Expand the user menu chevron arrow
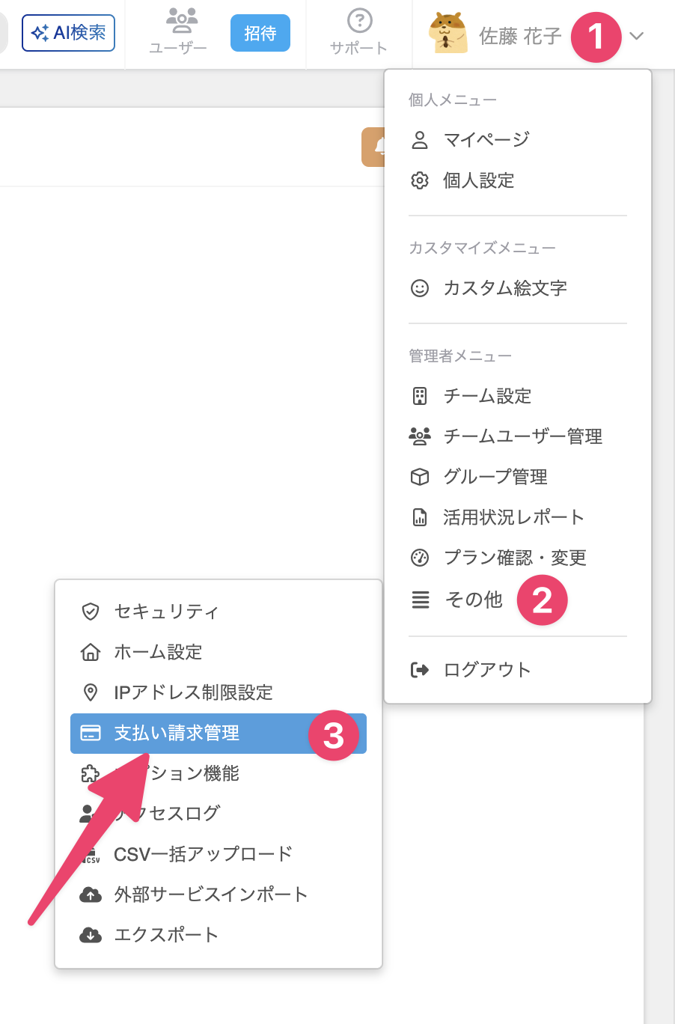 coord(637,36)
